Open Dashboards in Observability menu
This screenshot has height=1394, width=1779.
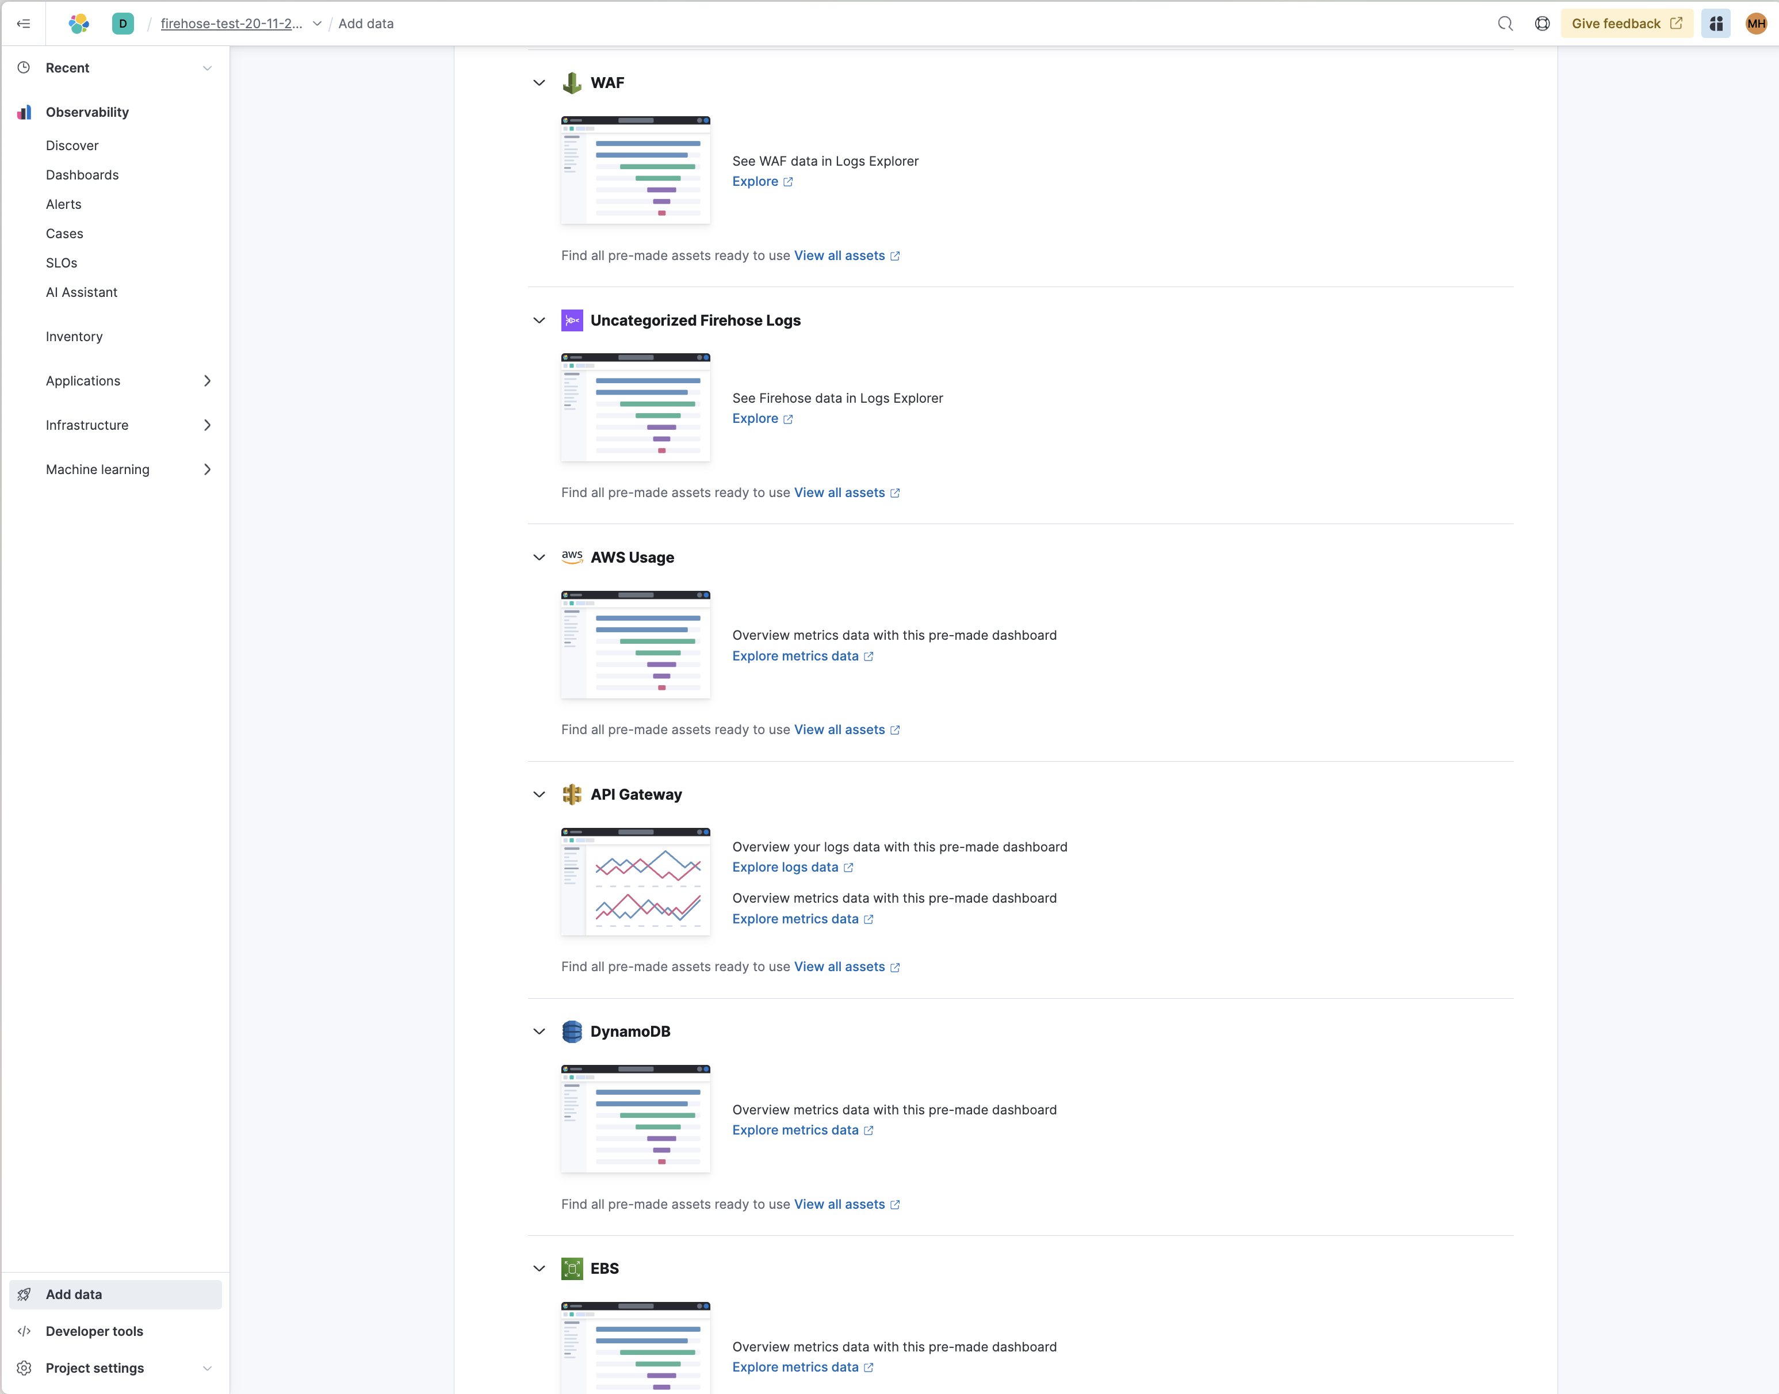(x=82, y=175)
